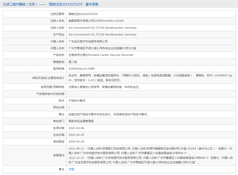This screenshot has height=175, width=238.
Task: Click the 2021-09-22 change record entry
Action: point(150,151)
